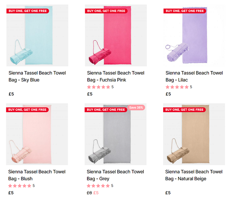
Task: Click the Grey towel discounted £5 price
Action: (96, 193)
